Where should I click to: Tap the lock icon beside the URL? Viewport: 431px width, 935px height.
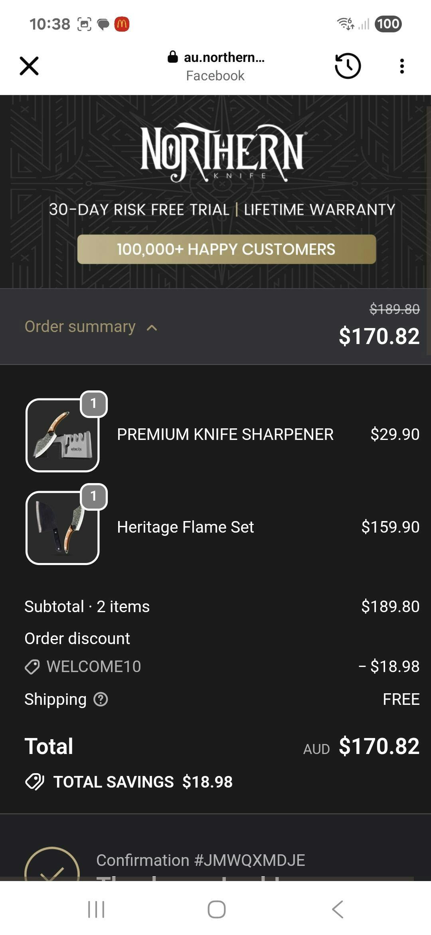click(172, 57)
